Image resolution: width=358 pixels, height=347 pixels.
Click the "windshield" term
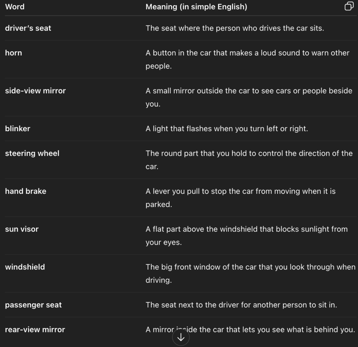(25, 267)
